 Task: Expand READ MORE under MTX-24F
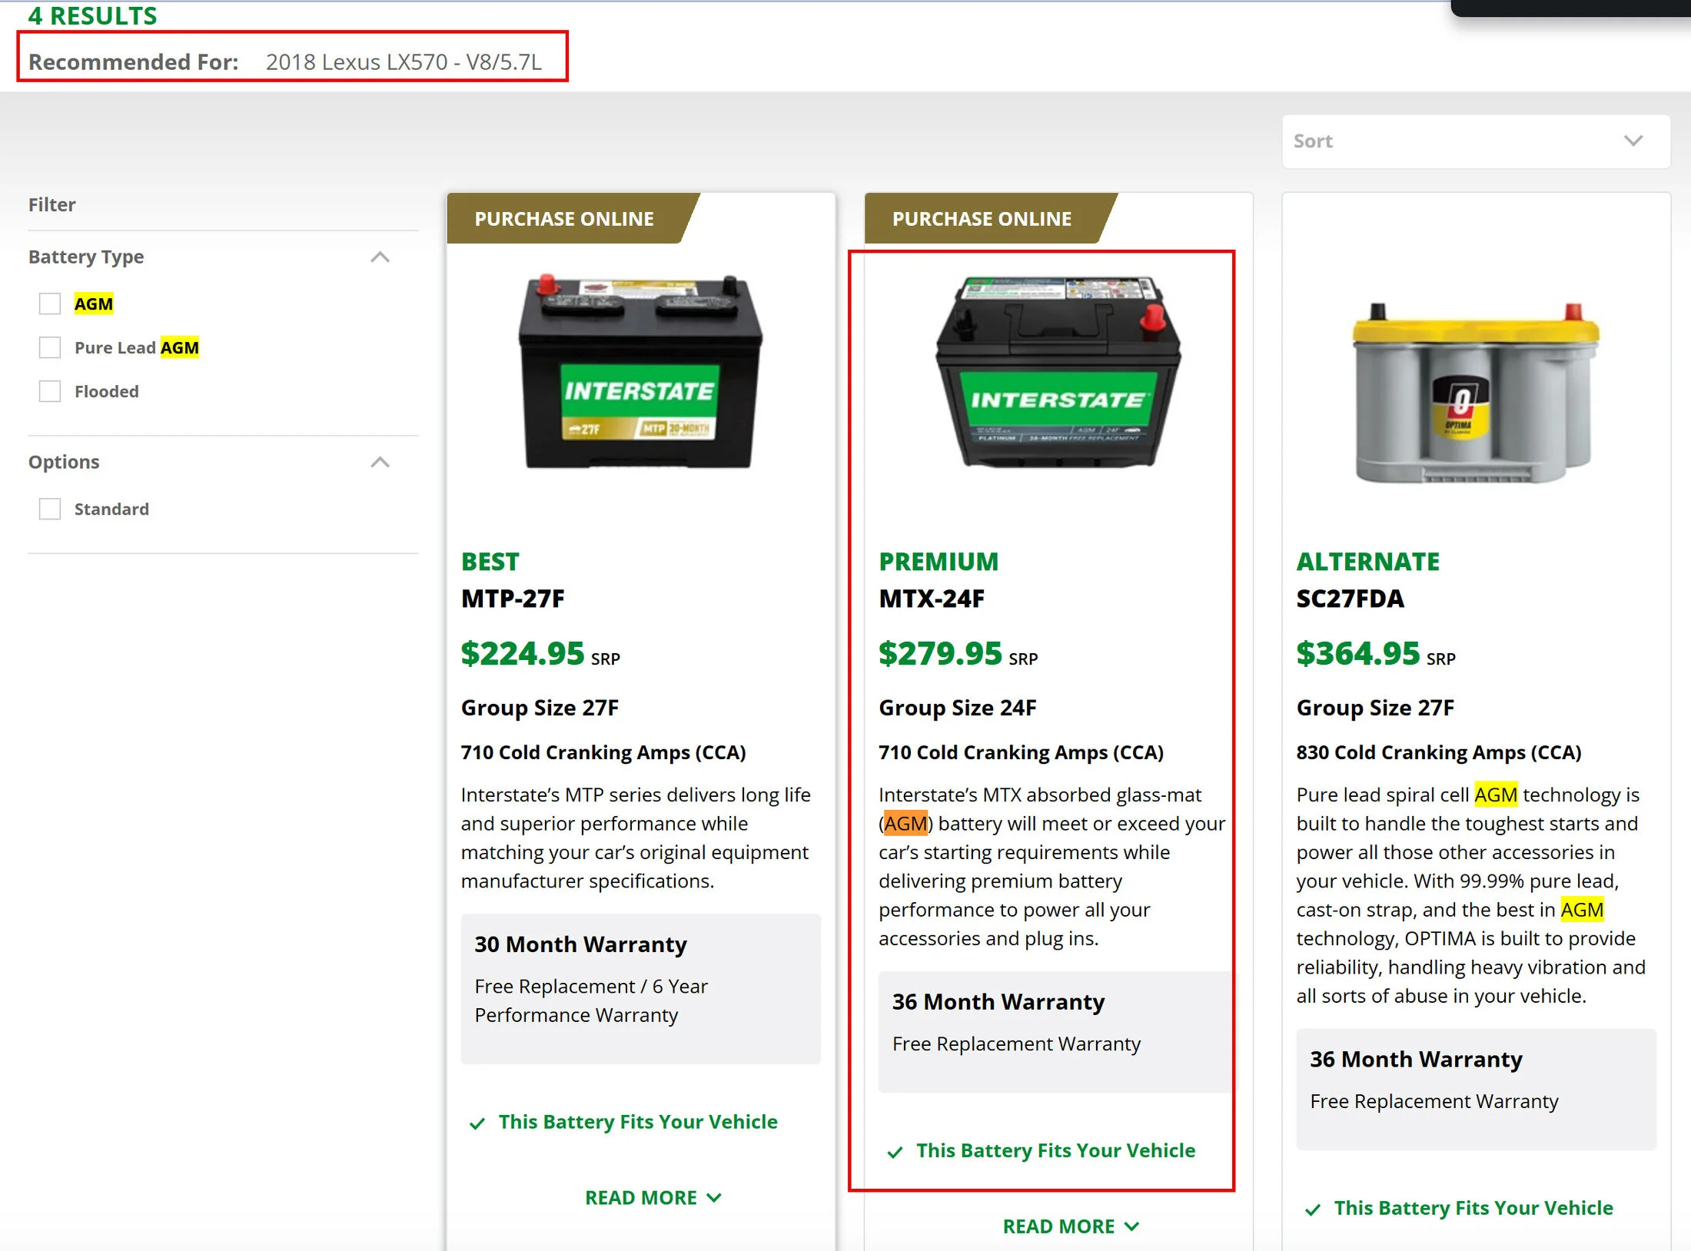coord(1071,1226)
